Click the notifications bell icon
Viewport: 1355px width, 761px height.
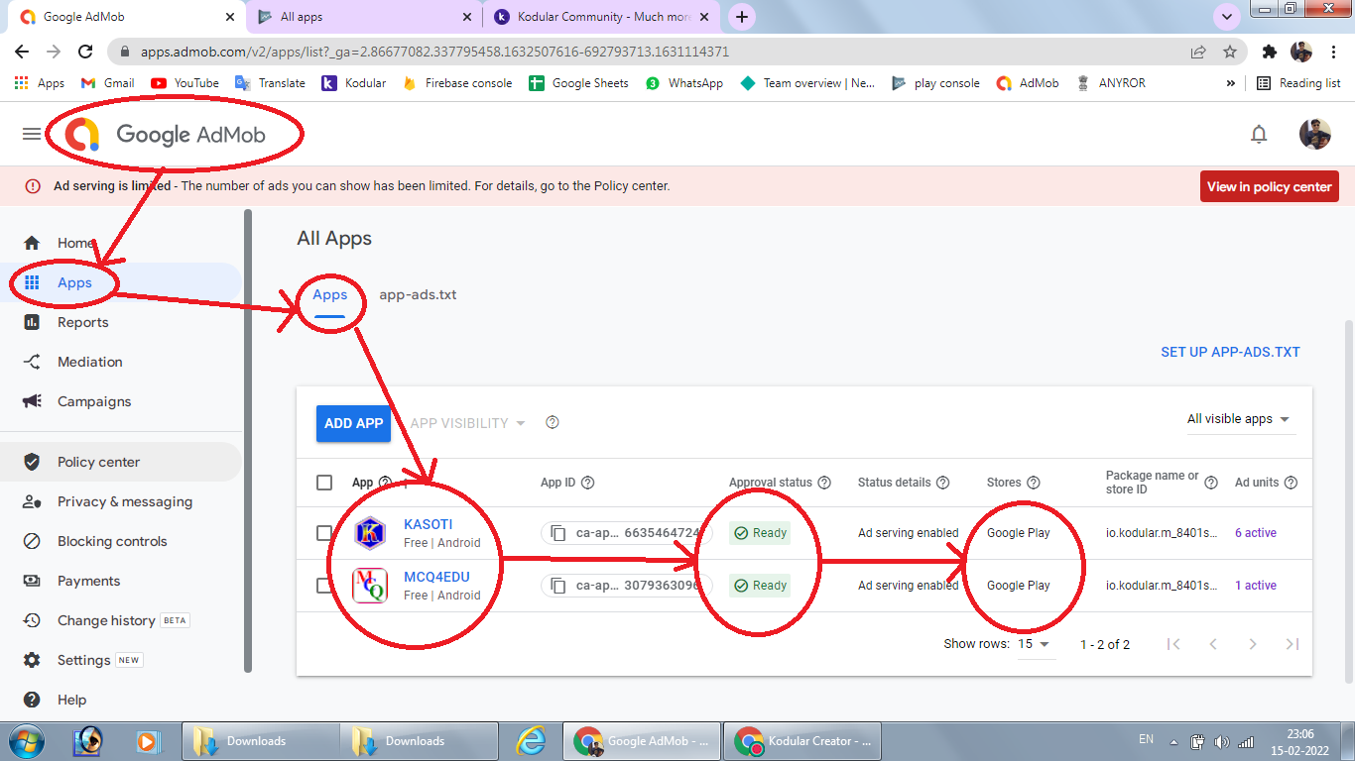(1259, 134)
